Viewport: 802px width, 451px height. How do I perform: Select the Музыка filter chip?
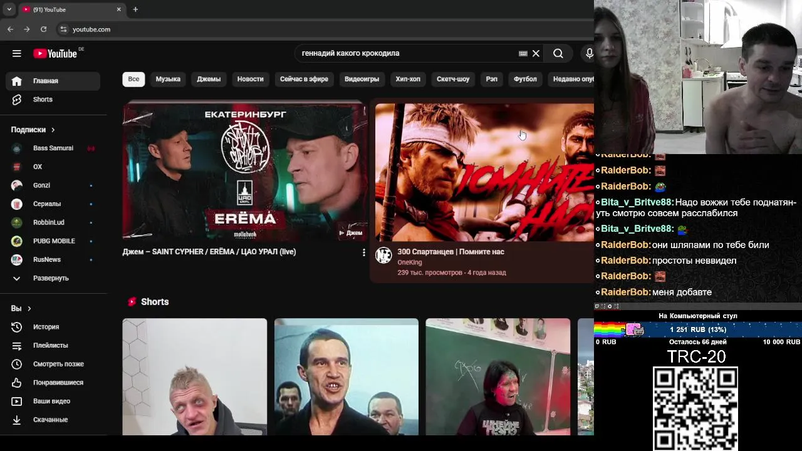coord(168,79)
